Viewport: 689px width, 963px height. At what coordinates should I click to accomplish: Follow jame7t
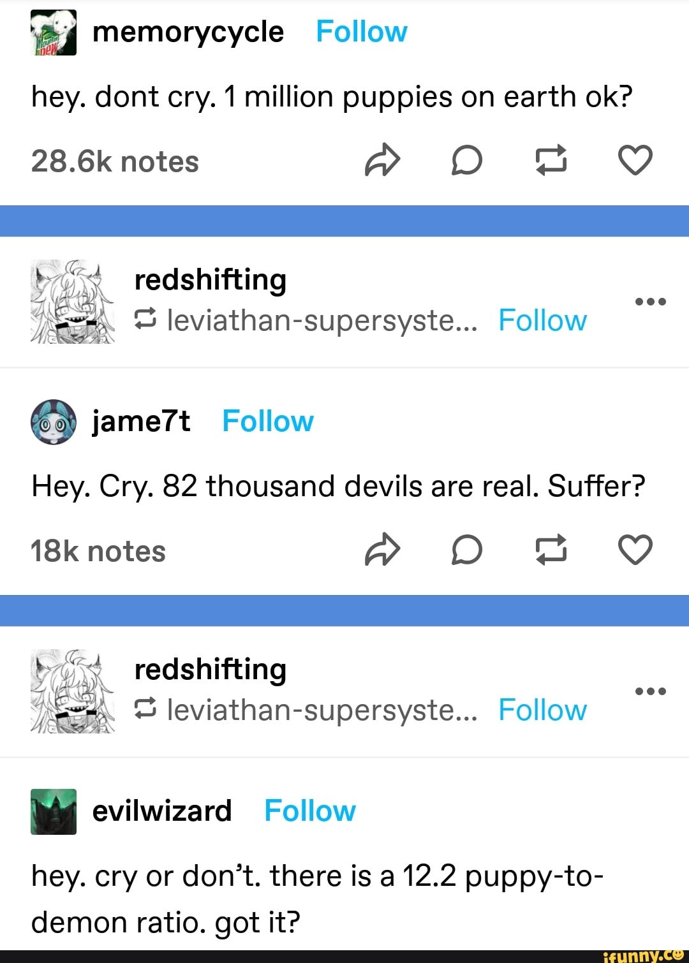tap(267, 421)
